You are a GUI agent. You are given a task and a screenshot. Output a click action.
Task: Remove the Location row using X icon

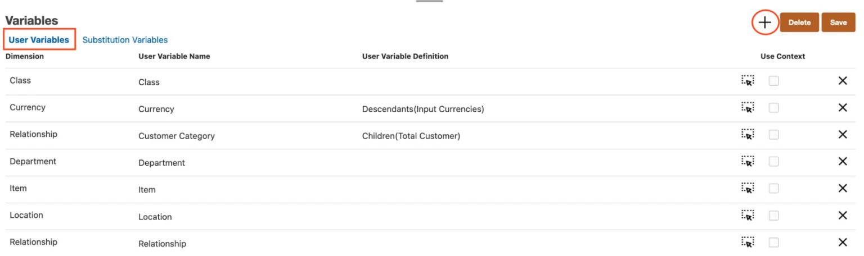[x=842, y=216]
